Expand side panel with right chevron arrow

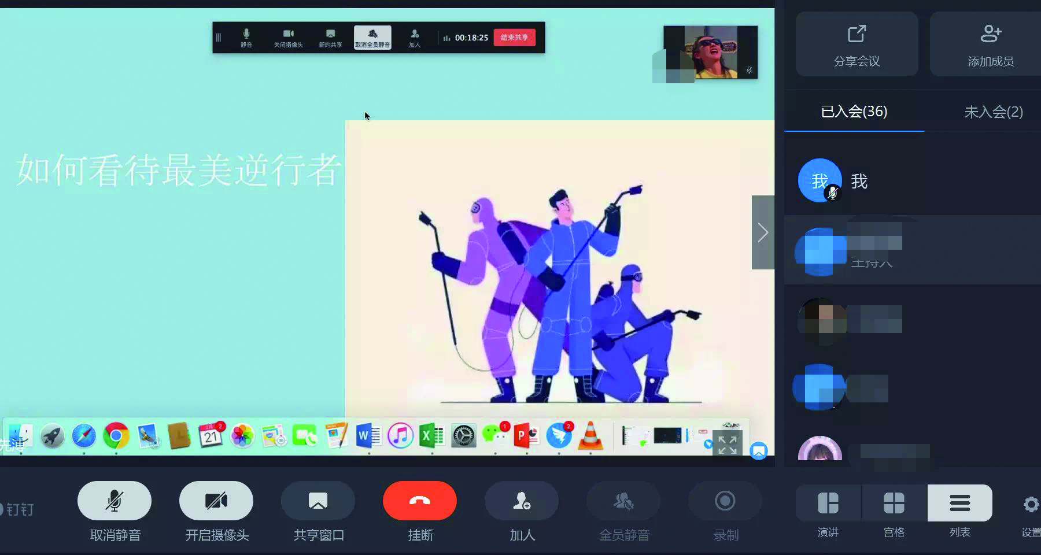pos(763,232)
